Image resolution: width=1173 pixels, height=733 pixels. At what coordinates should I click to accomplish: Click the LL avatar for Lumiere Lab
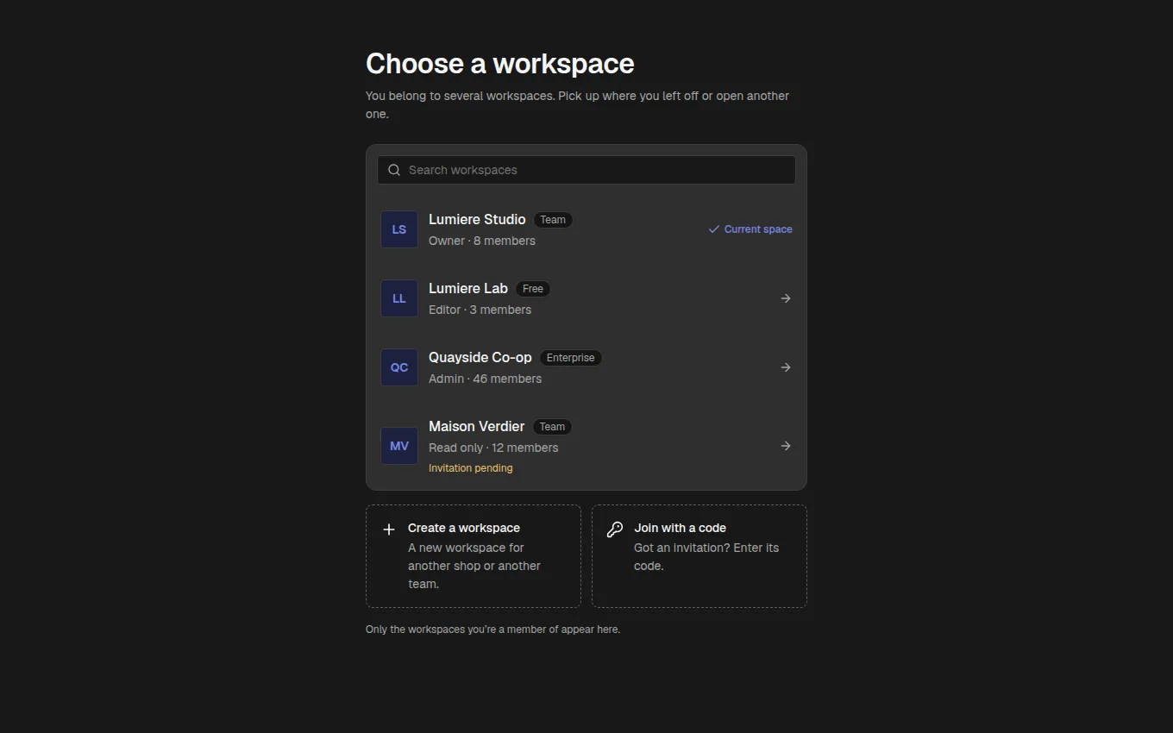point(399,298)
